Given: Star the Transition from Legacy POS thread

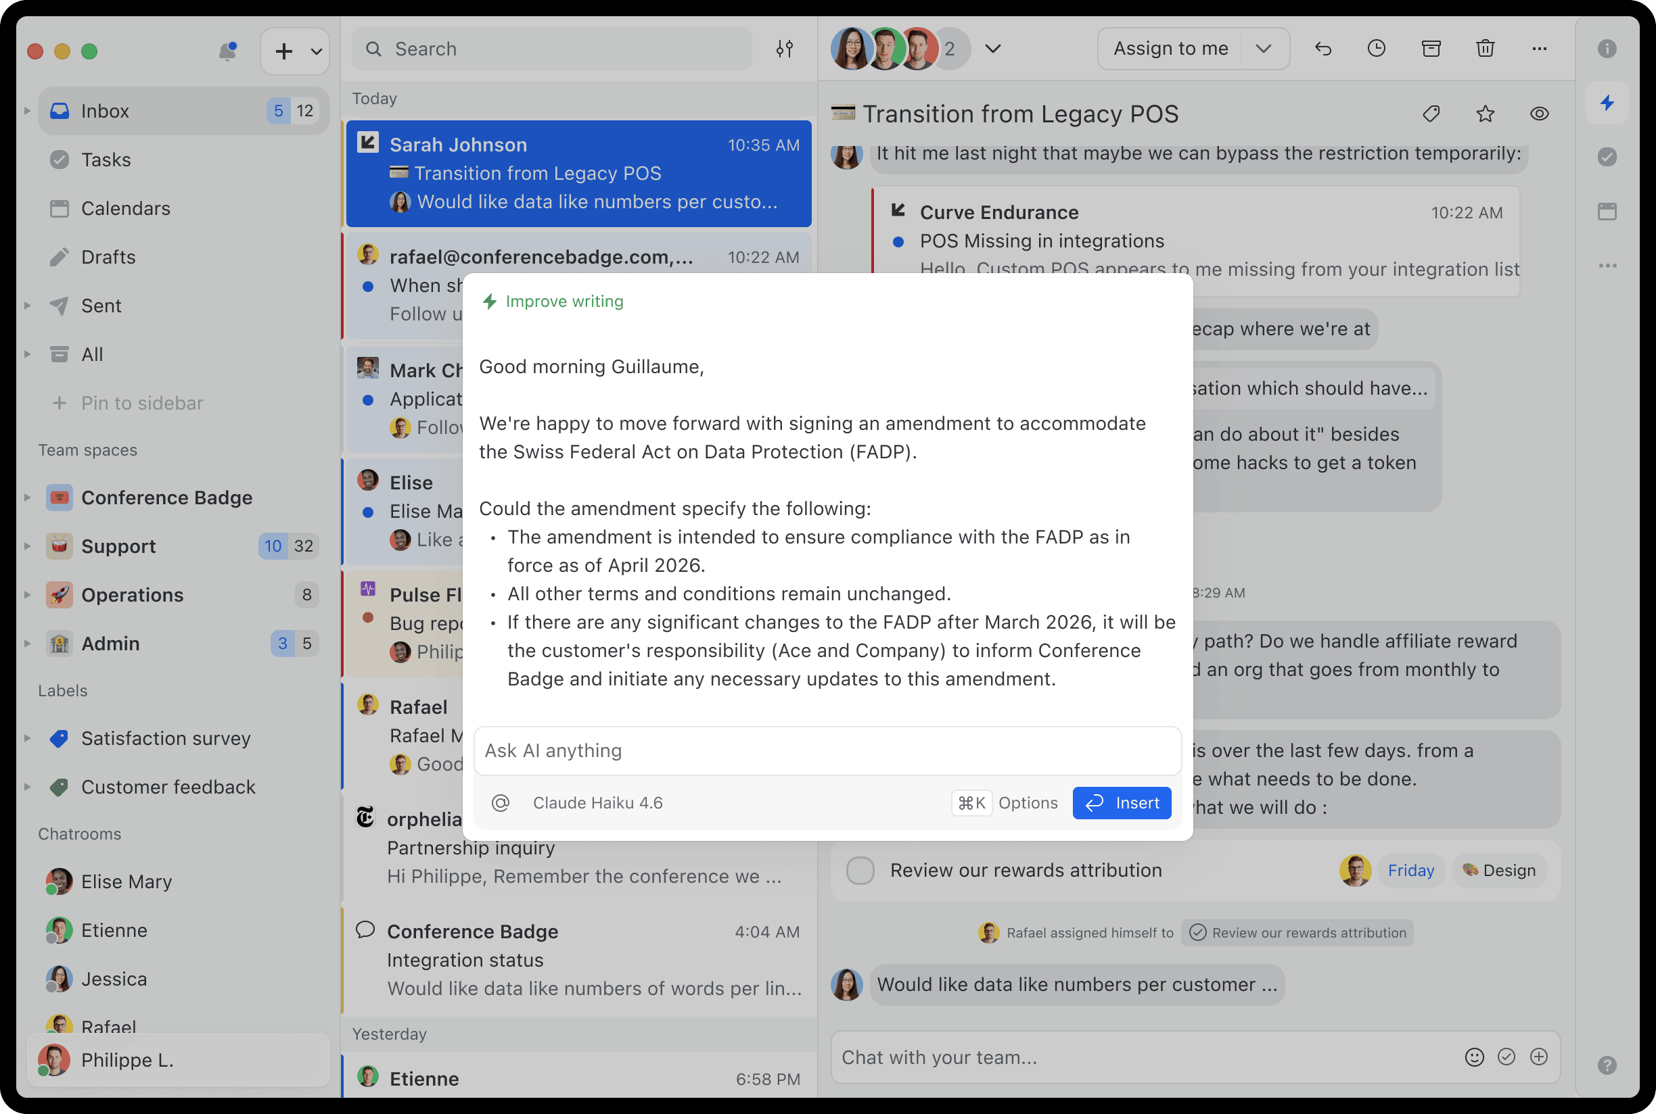Looking at the screenshot, I should coord(1485,114).
